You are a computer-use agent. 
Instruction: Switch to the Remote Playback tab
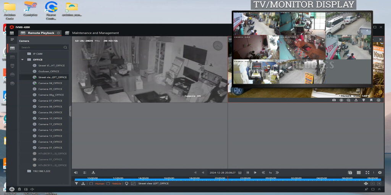[x=41, y=33]
